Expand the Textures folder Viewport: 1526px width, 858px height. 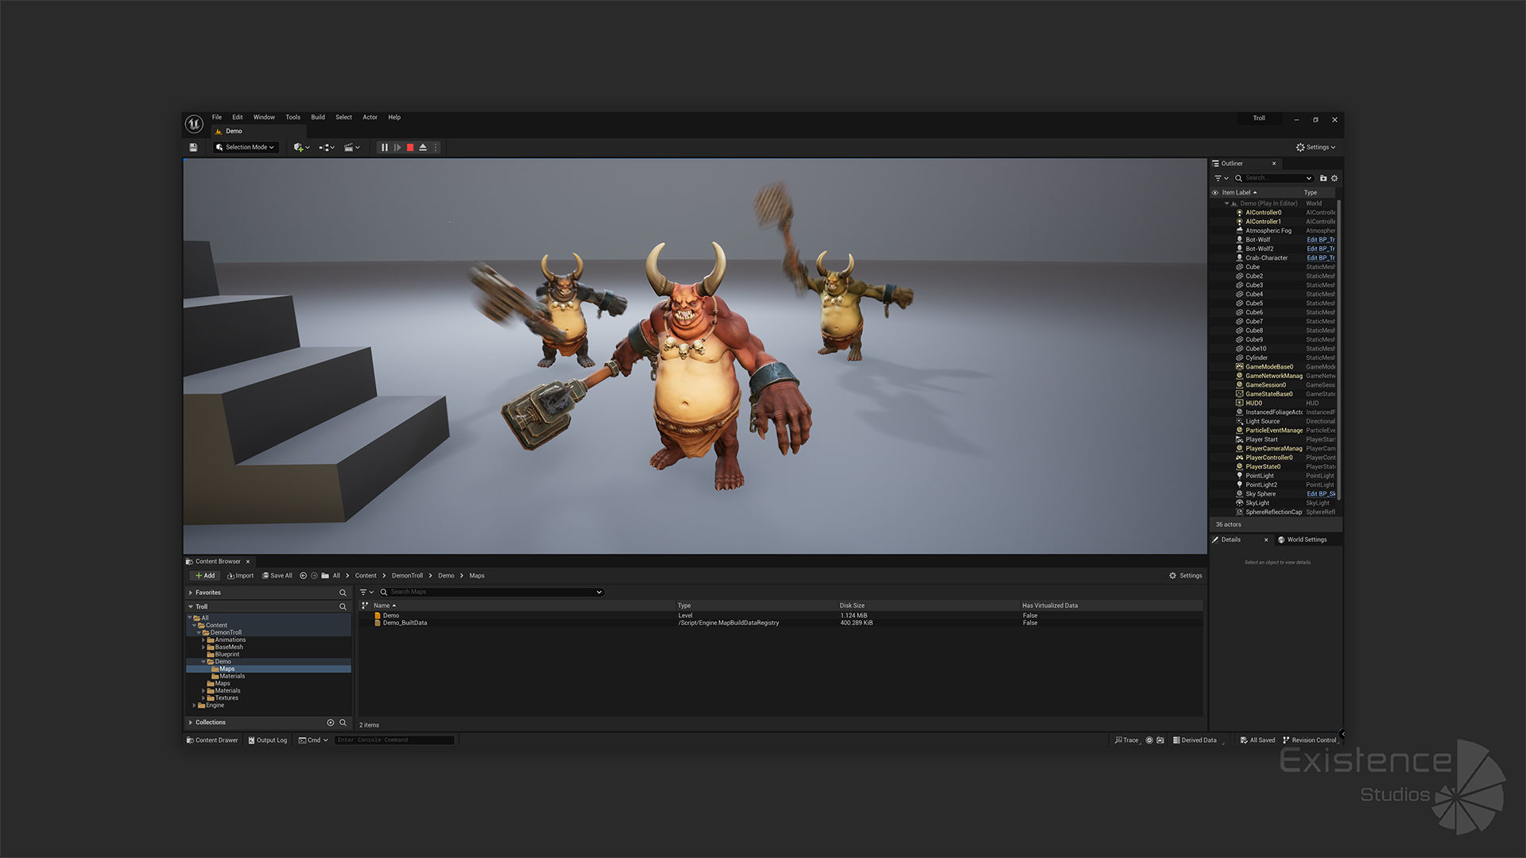click(x=203, y=698)
